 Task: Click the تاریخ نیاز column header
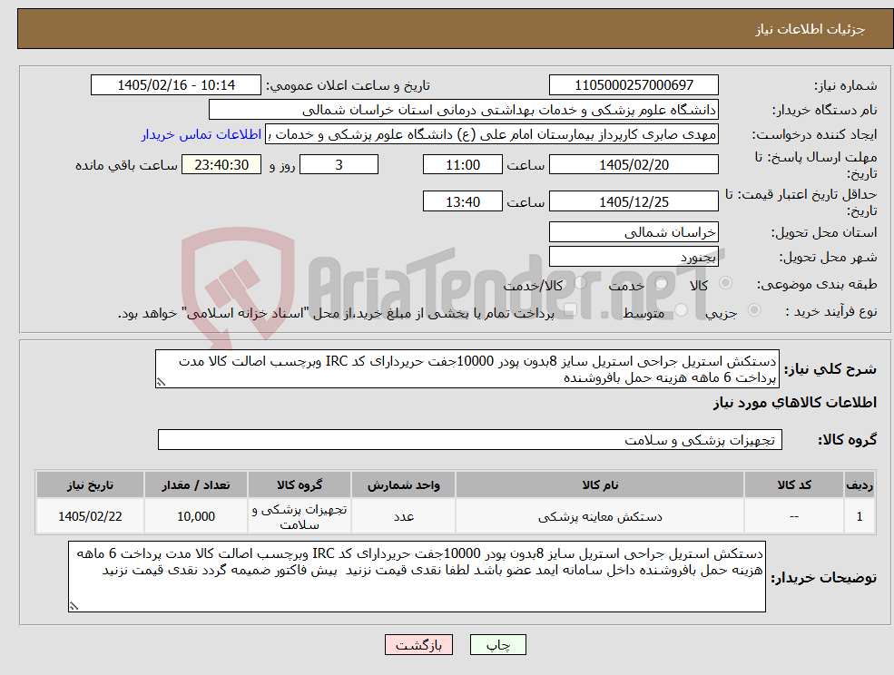click(90, 484)
